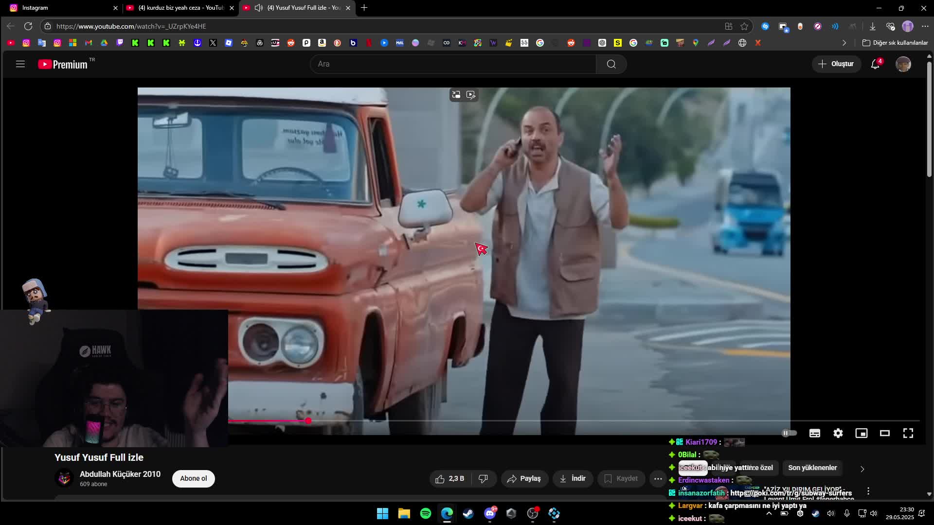The image size is (934, 525).
Task: Open the Oluştur create menu
Action: (836, 64)
